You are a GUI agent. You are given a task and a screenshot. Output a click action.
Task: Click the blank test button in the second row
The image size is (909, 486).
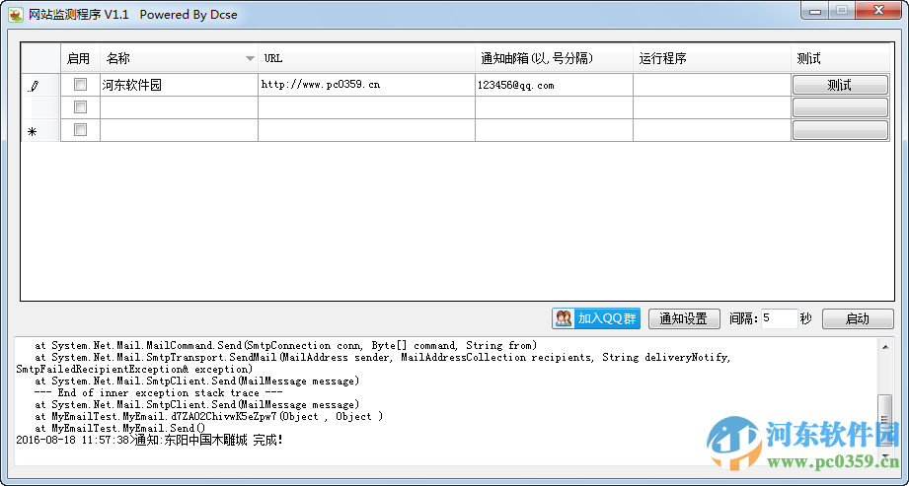(x=840, y=107)
